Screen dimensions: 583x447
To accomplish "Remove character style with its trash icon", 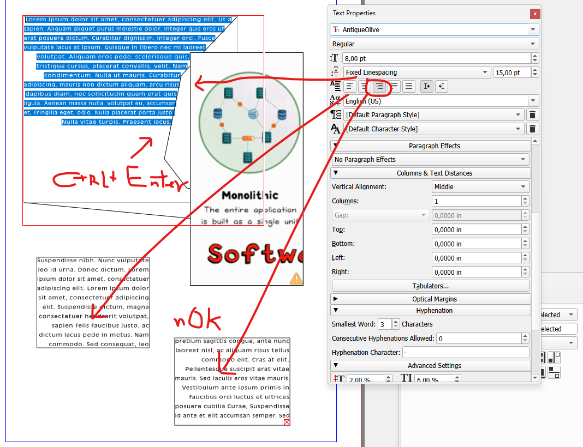I will coord(532,129).
